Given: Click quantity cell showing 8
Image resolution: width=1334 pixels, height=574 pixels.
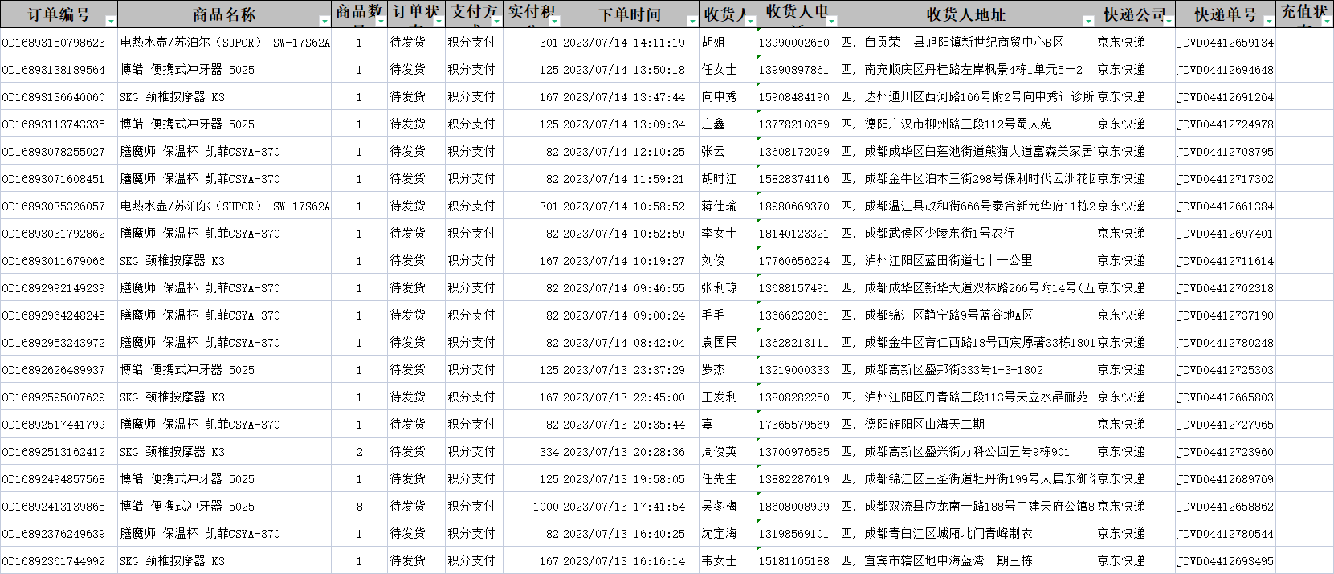Looking at the screenshot, I should pyautogui.click(x=359, y=507).
